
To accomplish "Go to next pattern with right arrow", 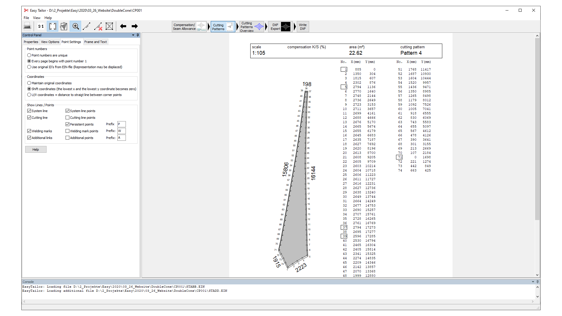I will tap(135, 26).
